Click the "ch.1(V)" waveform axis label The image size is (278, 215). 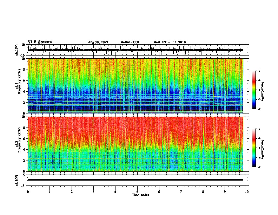(17, 50)
